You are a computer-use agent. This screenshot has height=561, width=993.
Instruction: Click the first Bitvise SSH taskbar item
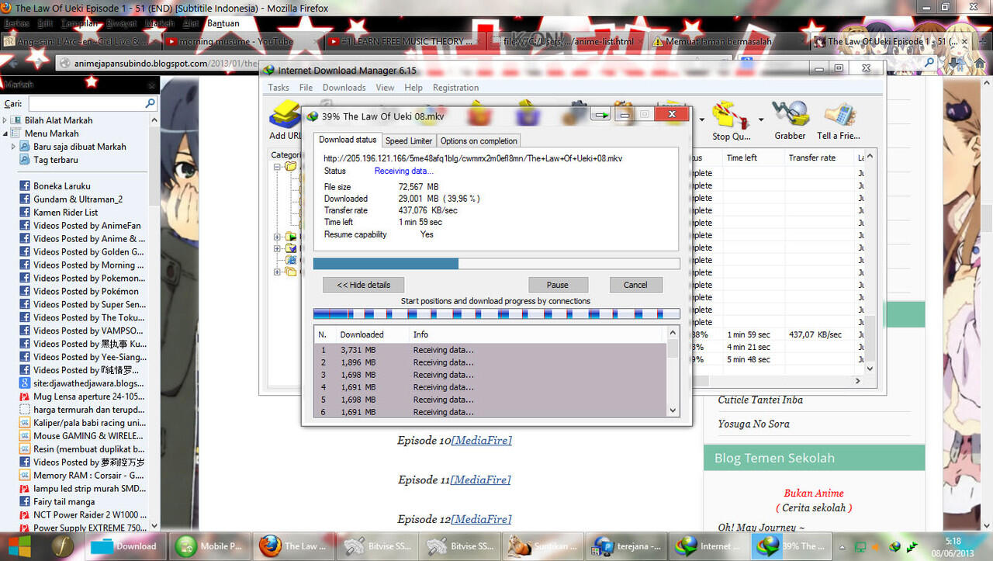click(x=376, y=545)
